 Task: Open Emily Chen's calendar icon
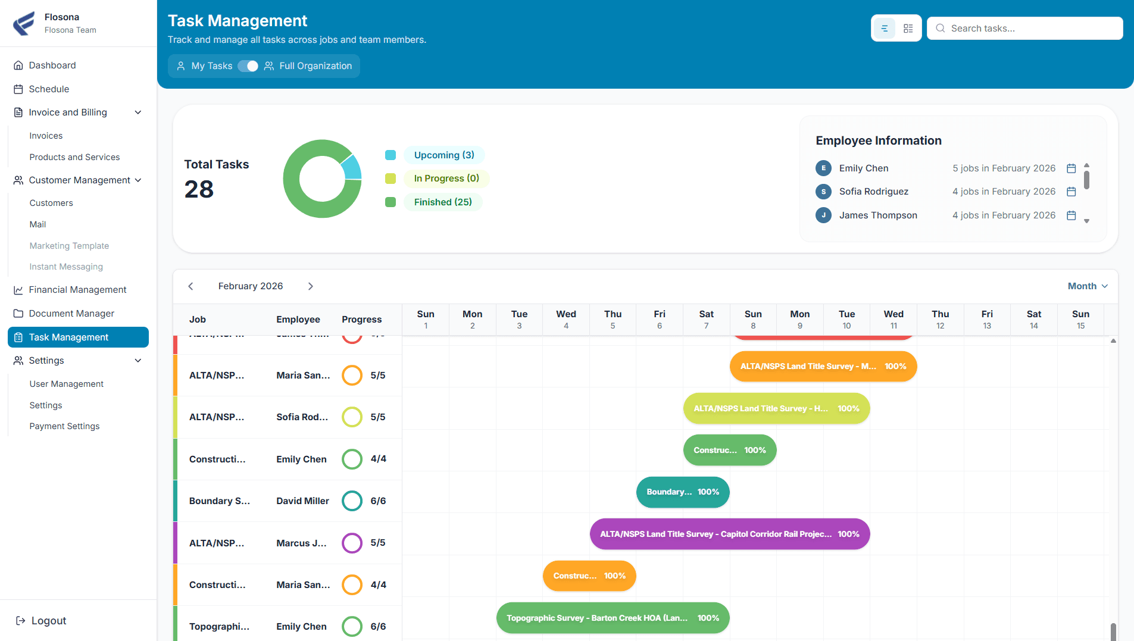1071,168
